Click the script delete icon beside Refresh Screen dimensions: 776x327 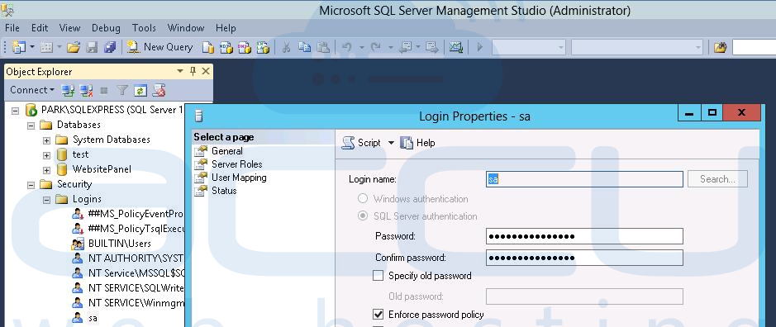coord(159,90)
